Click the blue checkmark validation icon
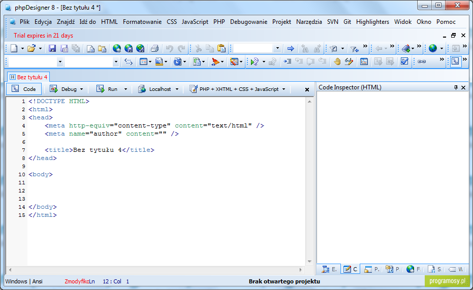Screen dimensions: 473x290 404,61
